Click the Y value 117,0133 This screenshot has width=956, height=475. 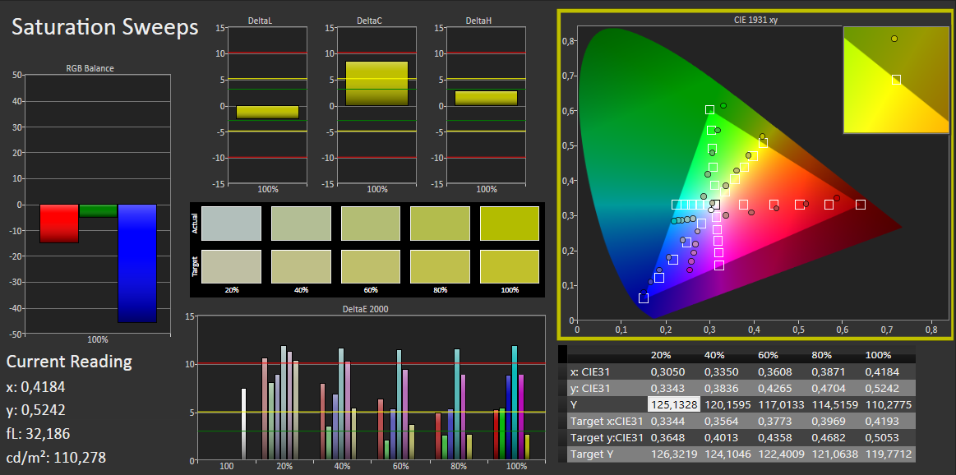(782, 404)
